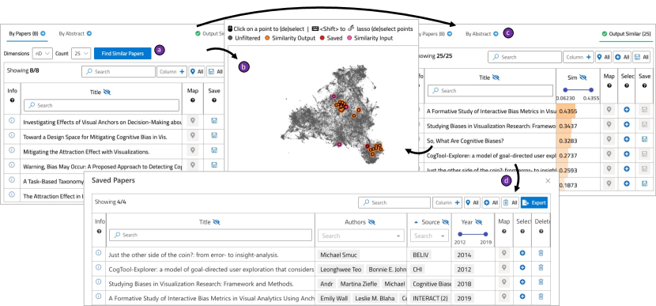Save 'Warning, Bias May Occur' paper
This screenshot has height=306, width=656.
[x=214, y=165]
